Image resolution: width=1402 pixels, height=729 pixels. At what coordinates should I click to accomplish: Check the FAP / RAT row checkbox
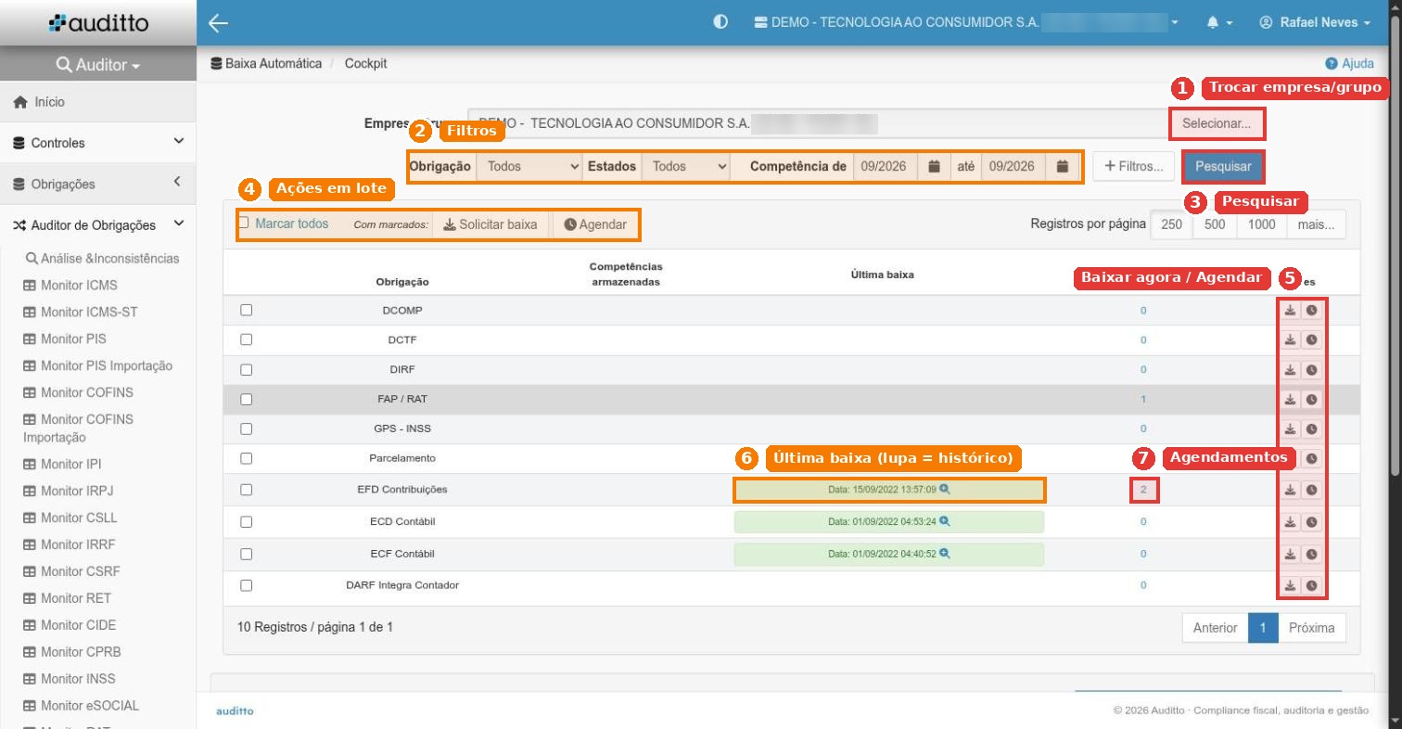tap(247, 400)
